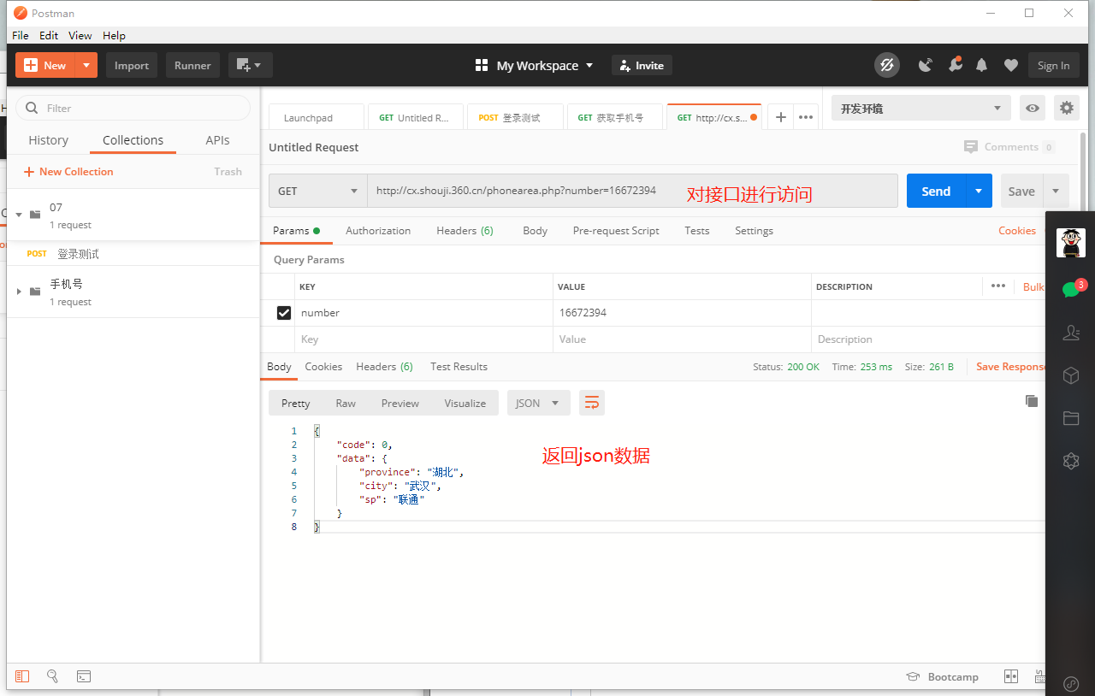Click the request URL input field
1095x696 pixels.
[x=632, y=191]
